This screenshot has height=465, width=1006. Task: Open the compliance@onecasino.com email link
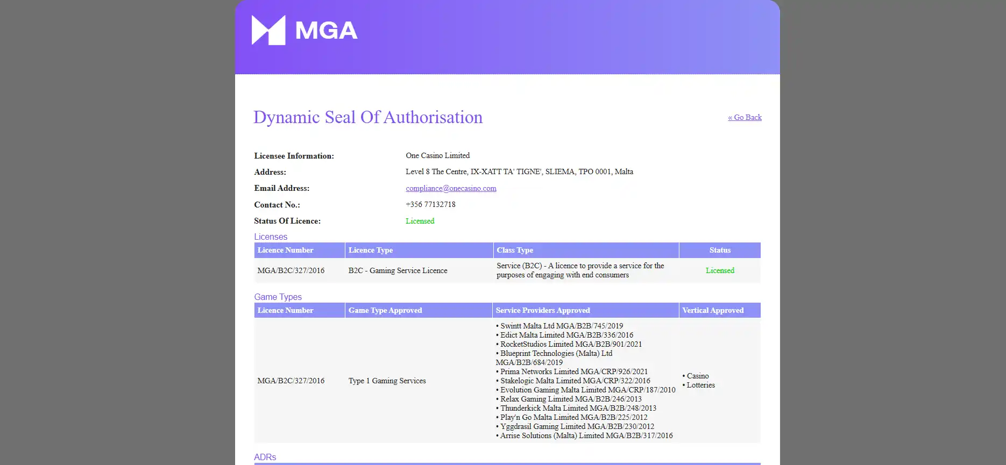pyautogui.click(x=451, y=188)
